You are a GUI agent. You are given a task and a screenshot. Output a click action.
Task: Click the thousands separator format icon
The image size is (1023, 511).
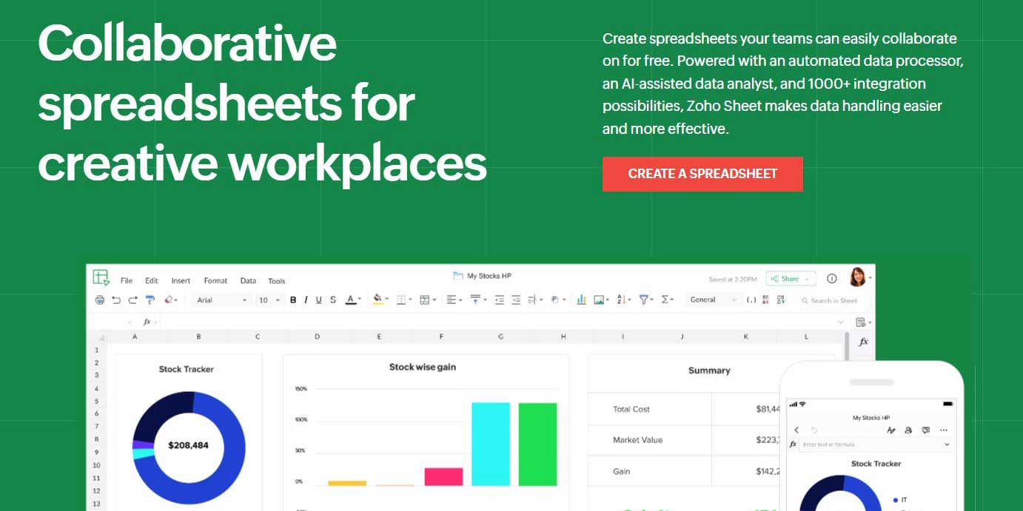[751, 300]
